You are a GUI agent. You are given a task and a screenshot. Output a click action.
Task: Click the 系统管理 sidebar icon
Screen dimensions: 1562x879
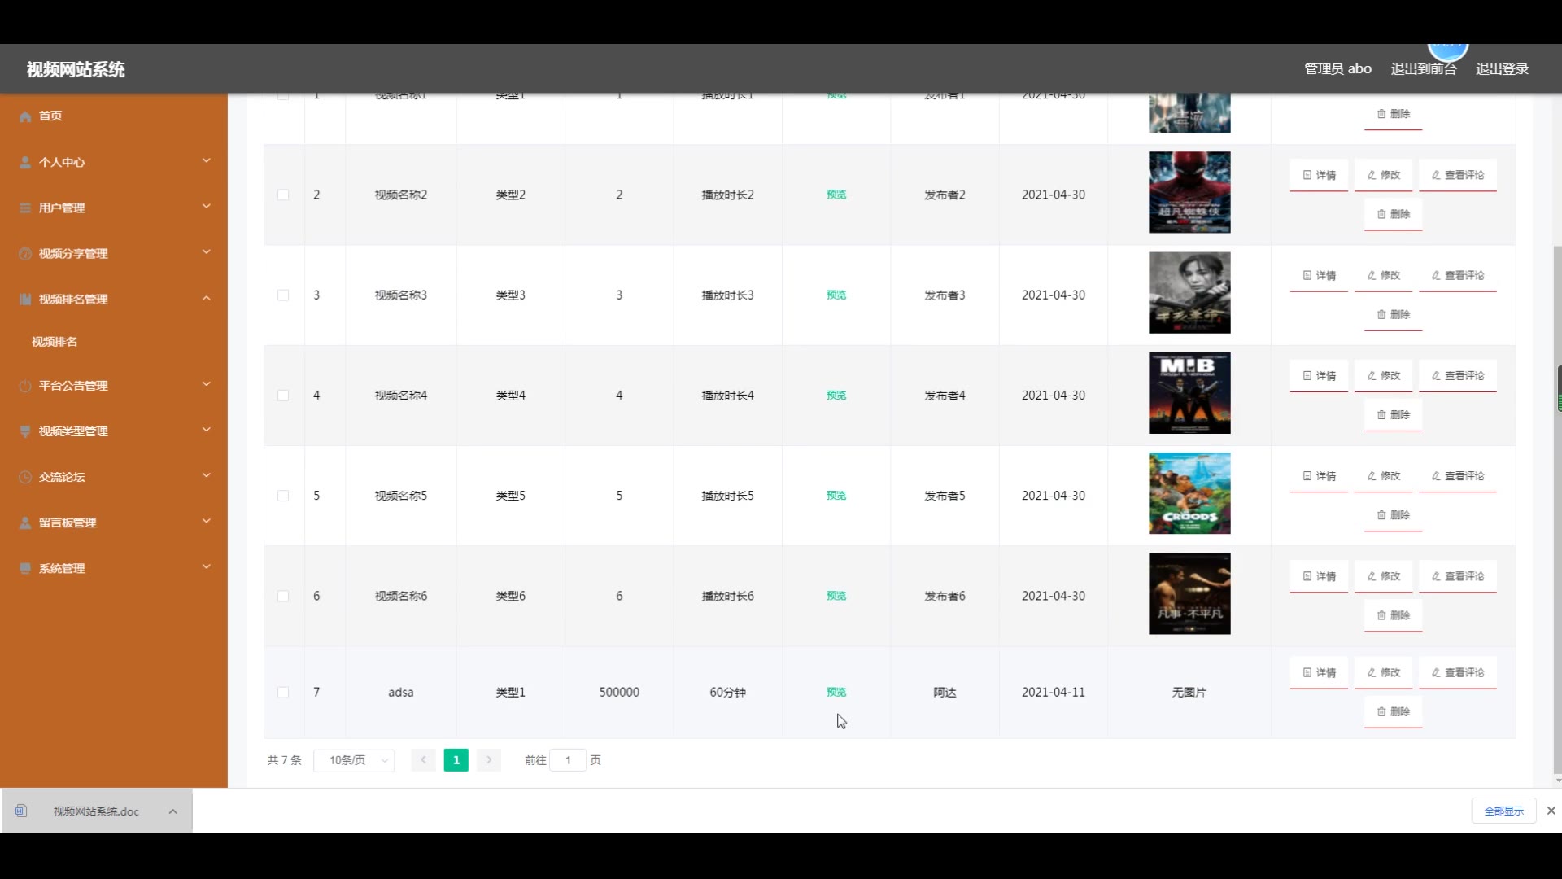coord(25,568)
